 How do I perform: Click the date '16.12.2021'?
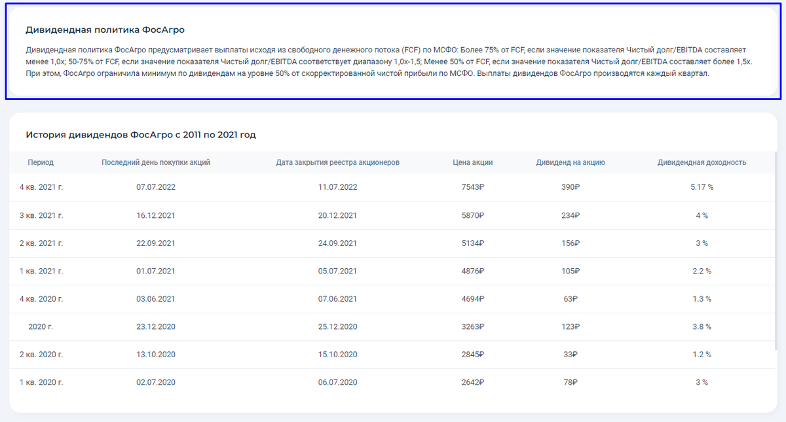coord(156,215)
